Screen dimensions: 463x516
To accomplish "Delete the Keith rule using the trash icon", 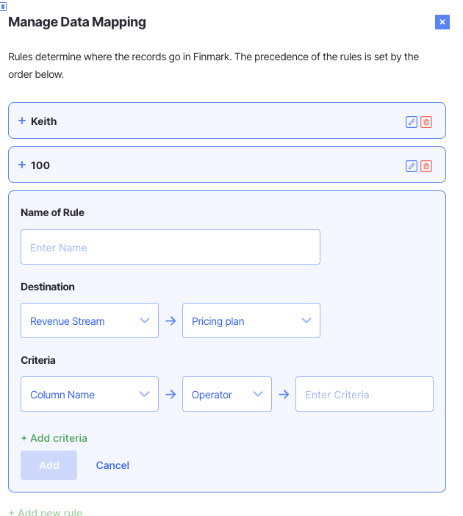I will [x=426, y=122].
